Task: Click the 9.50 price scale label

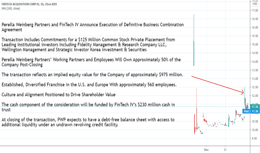Action: (255, 139)
